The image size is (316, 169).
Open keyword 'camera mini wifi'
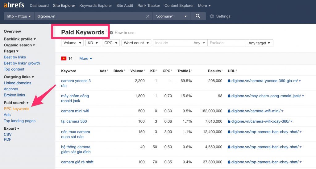click(x=75, y=111)
